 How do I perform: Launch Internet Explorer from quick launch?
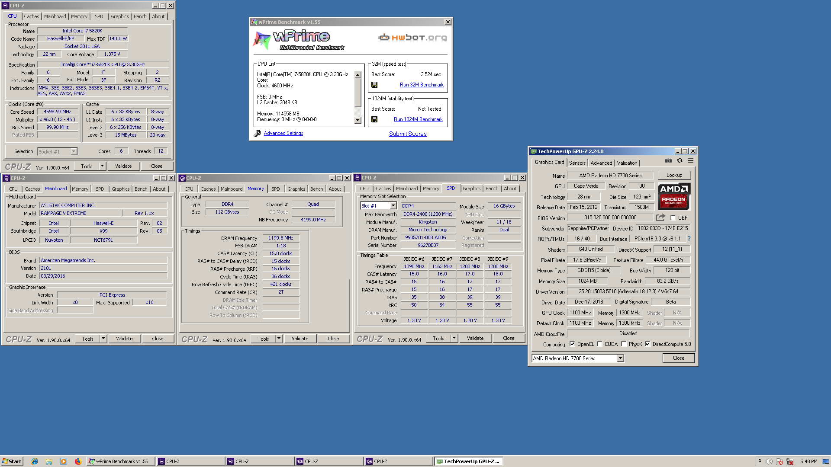click(35, 461)
